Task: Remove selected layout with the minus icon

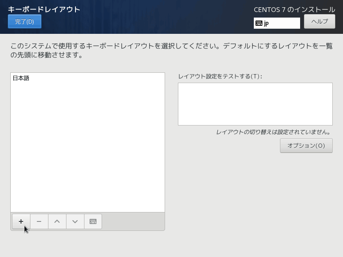Action: pos(39,221)
